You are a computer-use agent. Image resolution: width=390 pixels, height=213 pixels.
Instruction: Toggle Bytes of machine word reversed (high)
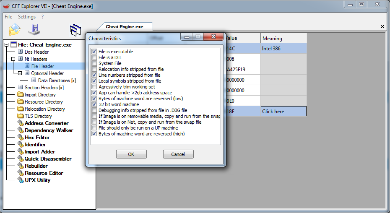(x=94, y=134)
